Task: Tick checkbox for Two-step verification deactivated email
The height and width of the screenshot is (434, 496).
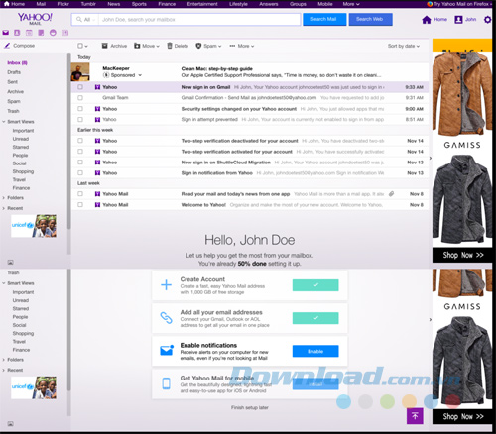Action: [80, 141]
